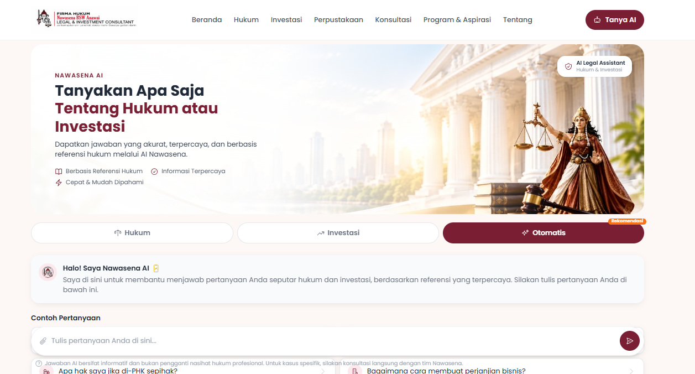Click the icon of the PHK sepihak example
This screenshot has height=374, width=695.
click(x=46, y=371)
